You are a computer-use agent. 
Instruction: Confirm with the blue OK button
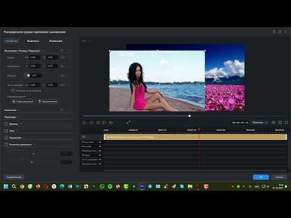click(261, 177)
